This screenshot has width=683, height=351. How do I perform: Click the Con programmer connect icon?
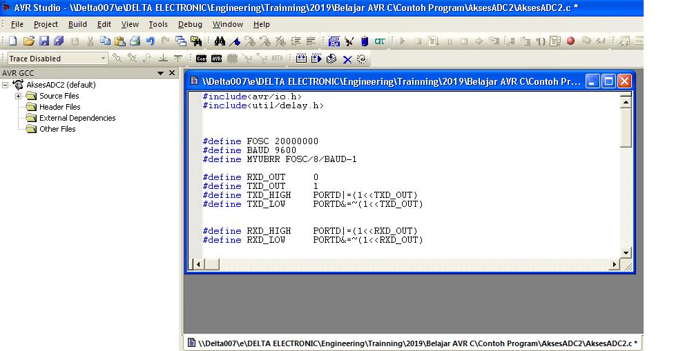pyautogui.click(x=201, y=59)
